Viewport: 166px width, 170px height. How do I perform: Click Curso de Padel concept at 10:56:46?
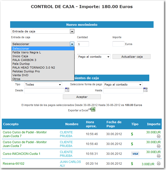tap(25, 134)
